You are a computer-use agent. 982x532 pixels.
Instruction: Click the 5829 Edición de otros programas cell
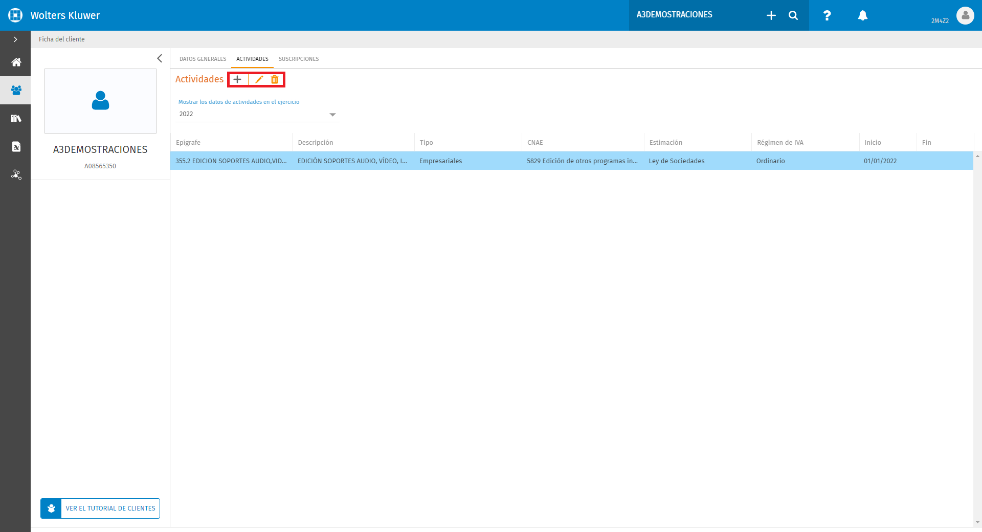click(x=583, y=161)
